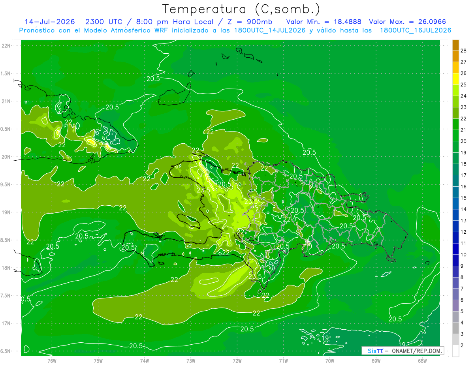Click the "25" label on the color scale
The width and height of the screenshot is (474, 366).
point(464,84)
